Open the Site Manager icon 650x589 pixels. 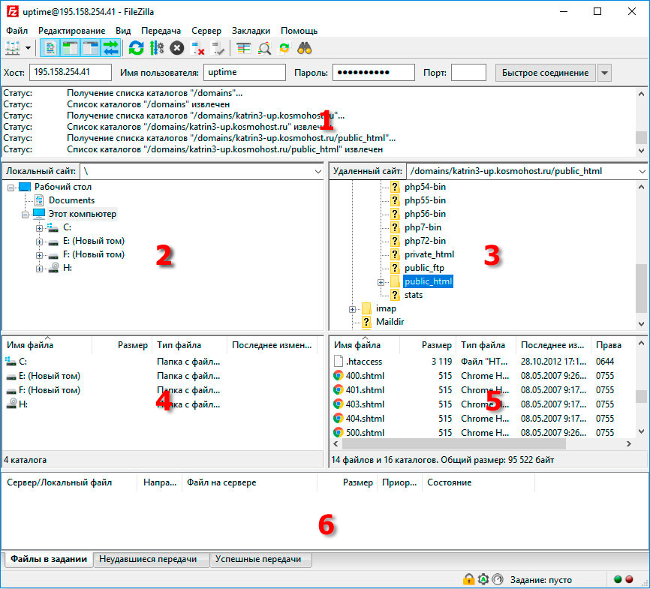pos(13,48)
